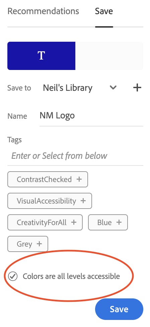Screen dimensions: 150x327
Task: Add the ContrastChecked tag plus icon
Action: click(x=79, y=179)
